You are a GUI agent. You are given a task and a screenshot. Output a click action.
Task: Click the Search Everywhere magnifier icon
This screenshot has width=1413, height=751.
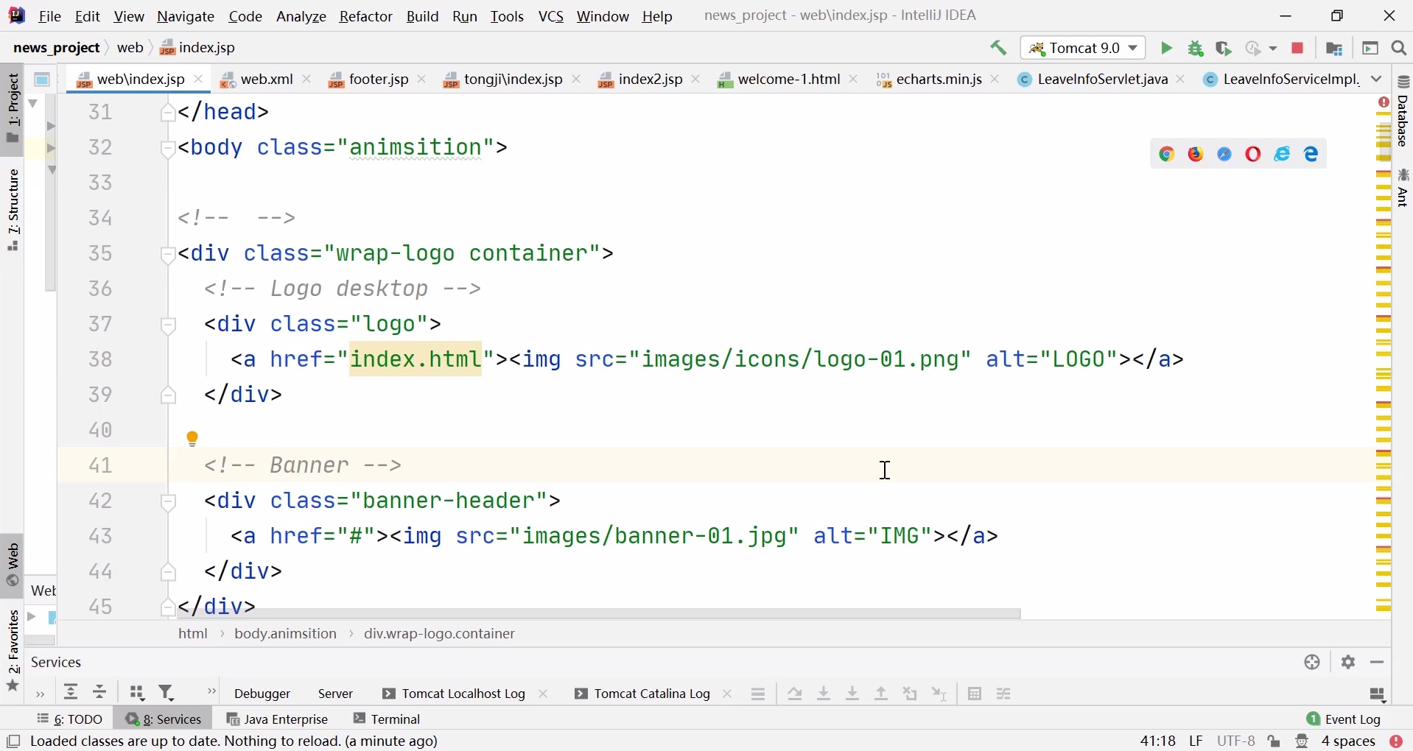click(1400, 49)
